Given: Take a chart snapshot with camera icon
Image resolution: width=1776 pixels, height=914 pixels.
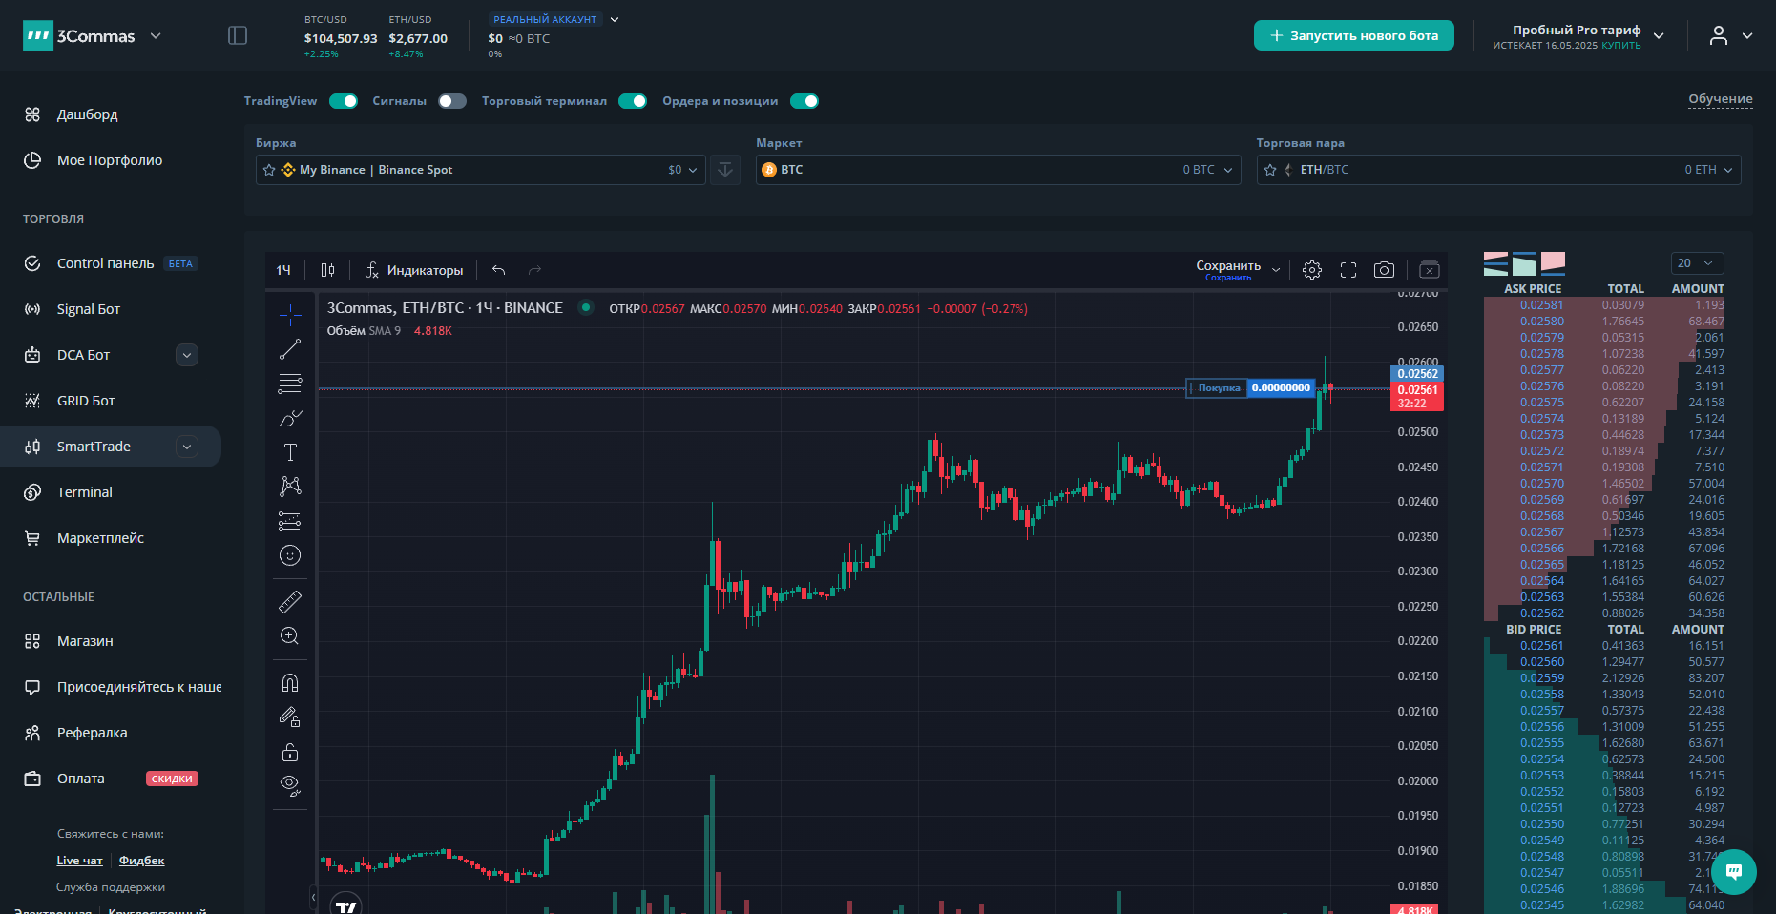Looking at the screenshot, I should click(1384, 270).
